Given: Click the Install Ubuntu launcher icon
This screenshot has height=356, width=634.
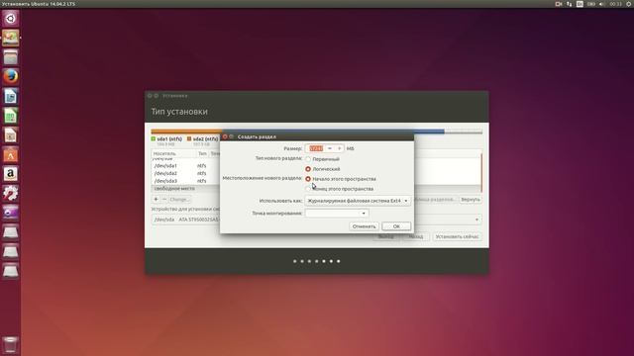Looking at the screenshot, I should [x=11, y=38].
